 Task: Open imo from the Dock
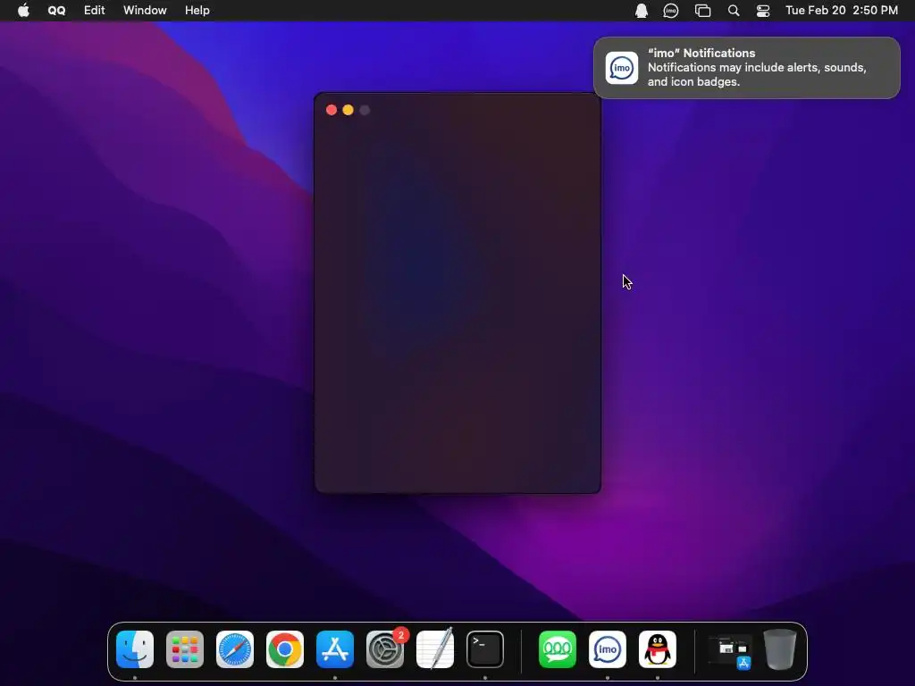608,649
